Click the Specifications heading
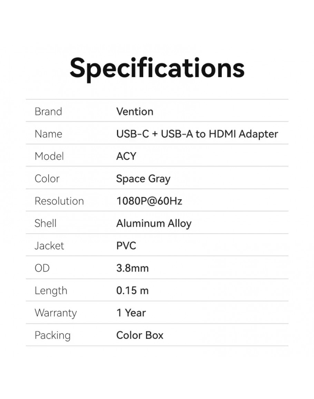 [157, 68]
